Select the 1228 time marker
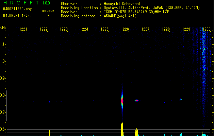This screenshot has width=214, height=136. pos(166,30)
